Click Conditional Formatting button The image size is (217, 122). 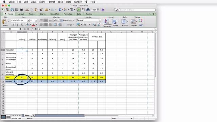pos(107,23)
